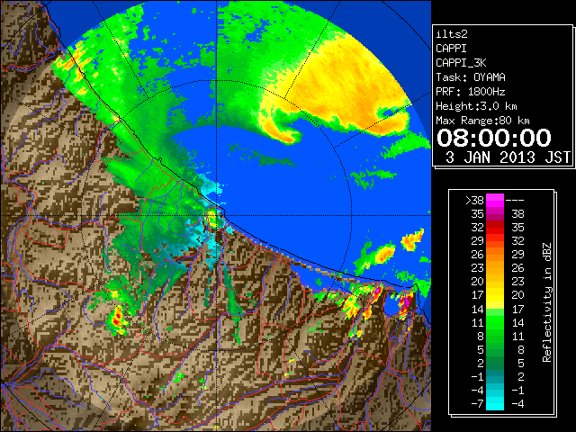Click the '>38' legend label
The width and height of the screenshot is (576, 432).
pos(474,201)
